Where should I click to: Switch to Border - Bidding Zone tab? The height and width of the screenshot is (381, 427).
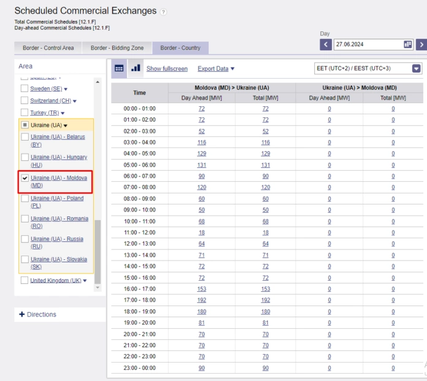(x=117, y=48)
